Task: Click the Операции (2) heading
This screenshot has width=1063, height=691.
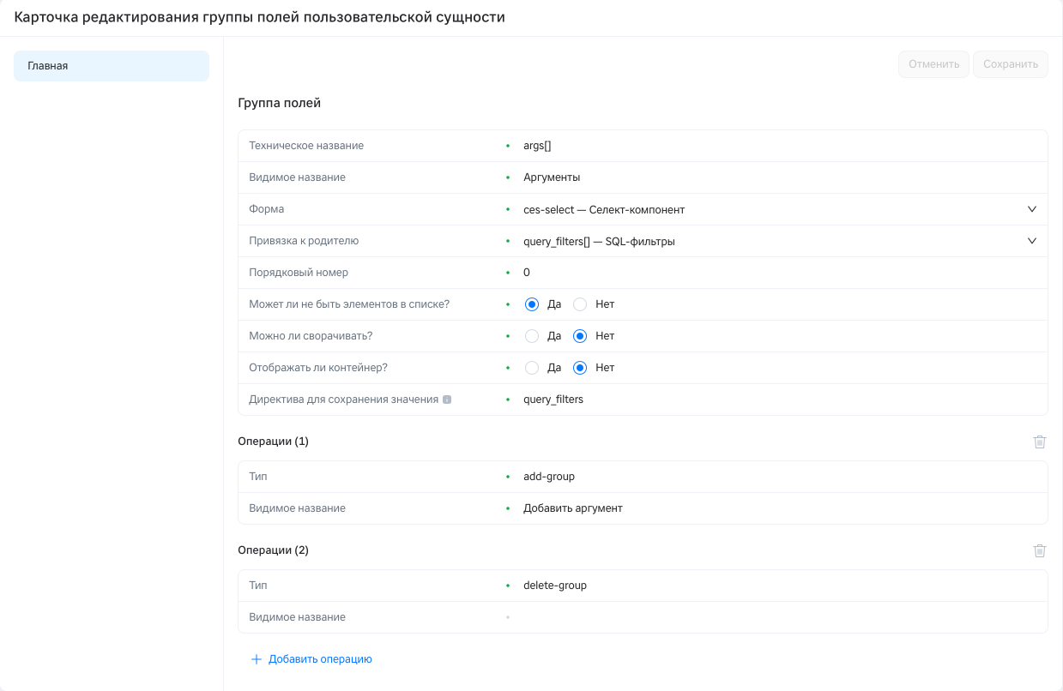Action: (273, 550)
